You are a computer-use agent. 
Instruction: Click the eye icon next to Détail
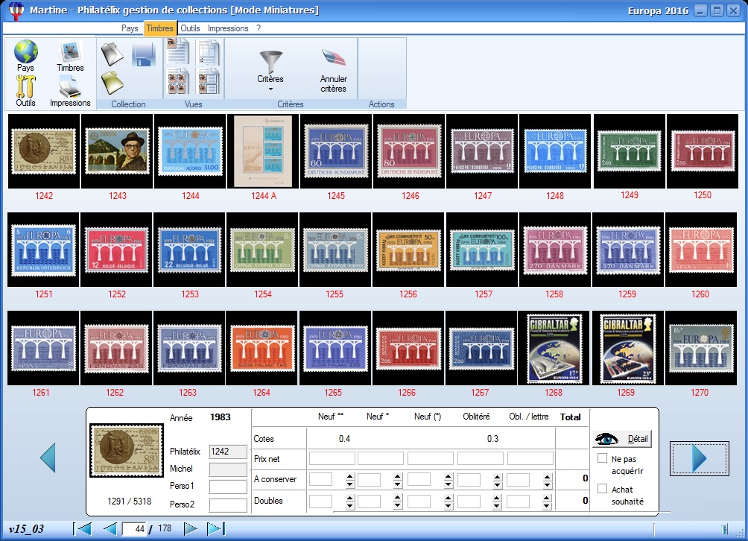click(x=606, y=439)
